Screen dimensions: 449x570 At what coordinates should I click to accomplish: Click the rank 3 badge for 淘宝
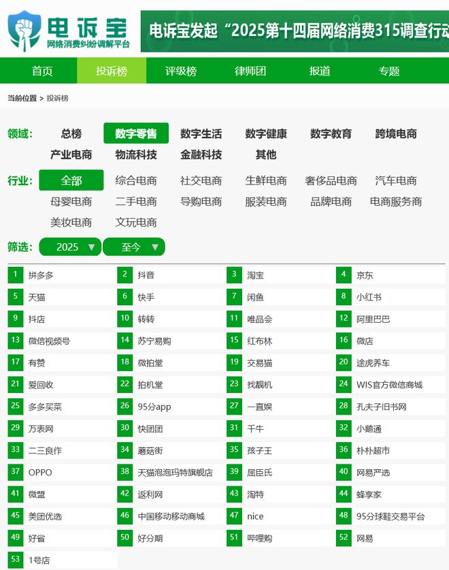pyautogui.click(x=234, y=275)
